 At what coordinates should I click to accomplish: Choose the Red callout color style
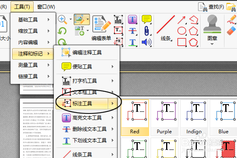135,117
